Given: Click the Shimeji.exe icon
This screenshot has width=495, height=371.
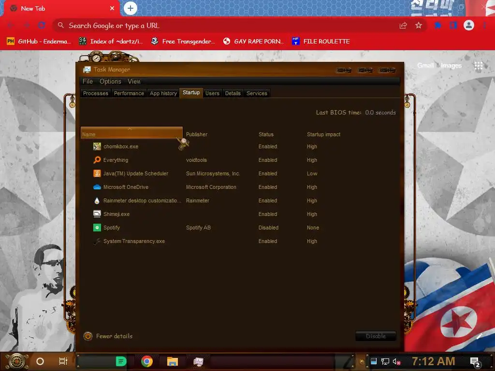Looking at the screenshot, I should point(97,214).
